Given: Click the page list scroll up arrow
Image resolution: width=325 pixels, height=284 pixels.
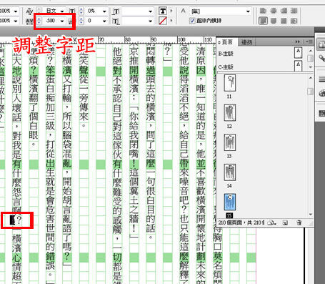Looking at the screenshot, I should pos(310,78).
